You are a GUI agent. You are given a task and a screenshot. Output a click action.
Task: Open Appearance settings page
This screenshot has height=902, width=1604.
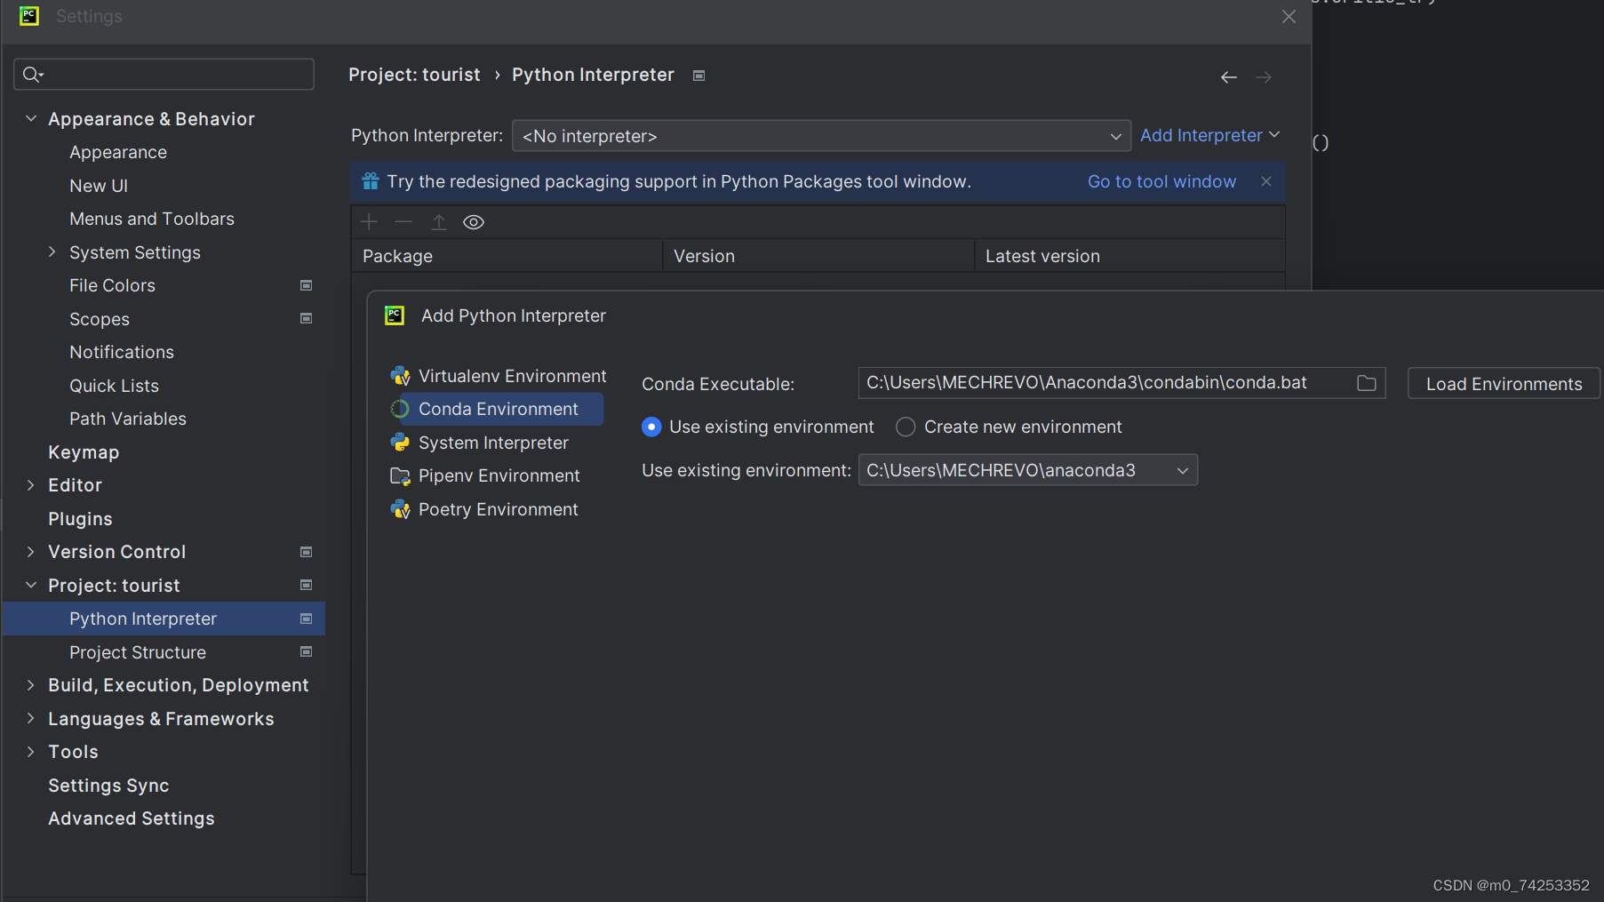pyautogui.click(x=118, y=152)
